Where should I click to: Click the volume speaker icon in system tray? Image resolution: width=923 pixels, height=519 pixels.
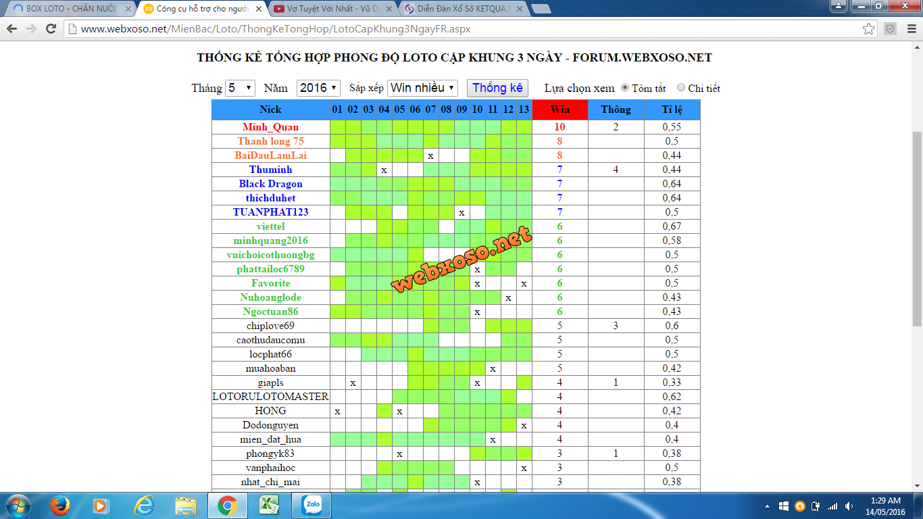tap(849, 505)
